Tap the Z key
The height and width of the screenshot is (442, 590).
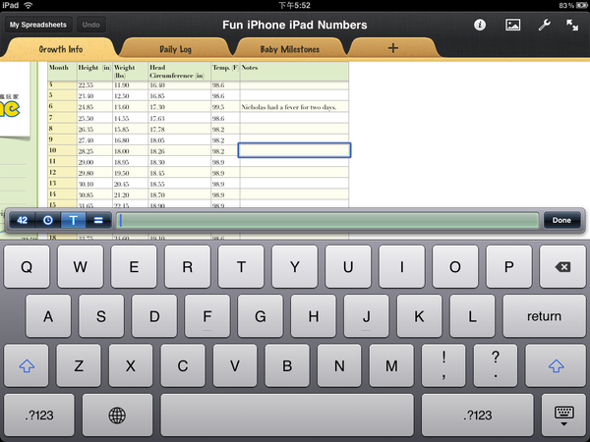click(79, 365)
